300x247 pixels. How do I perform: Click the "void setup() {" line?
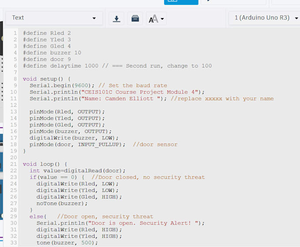47,79
